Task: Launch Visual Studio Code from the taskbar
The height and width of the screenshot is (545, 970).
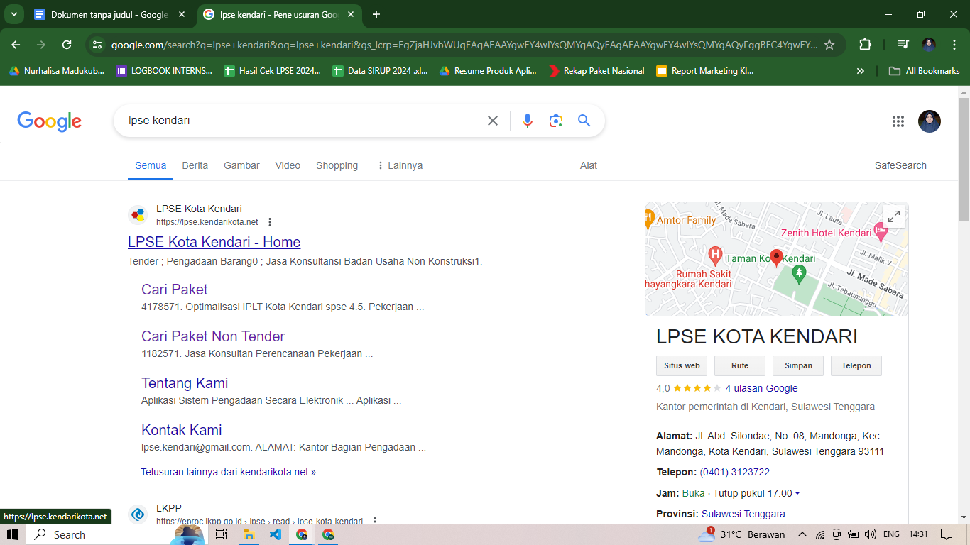Action: (x=276, y=534)
